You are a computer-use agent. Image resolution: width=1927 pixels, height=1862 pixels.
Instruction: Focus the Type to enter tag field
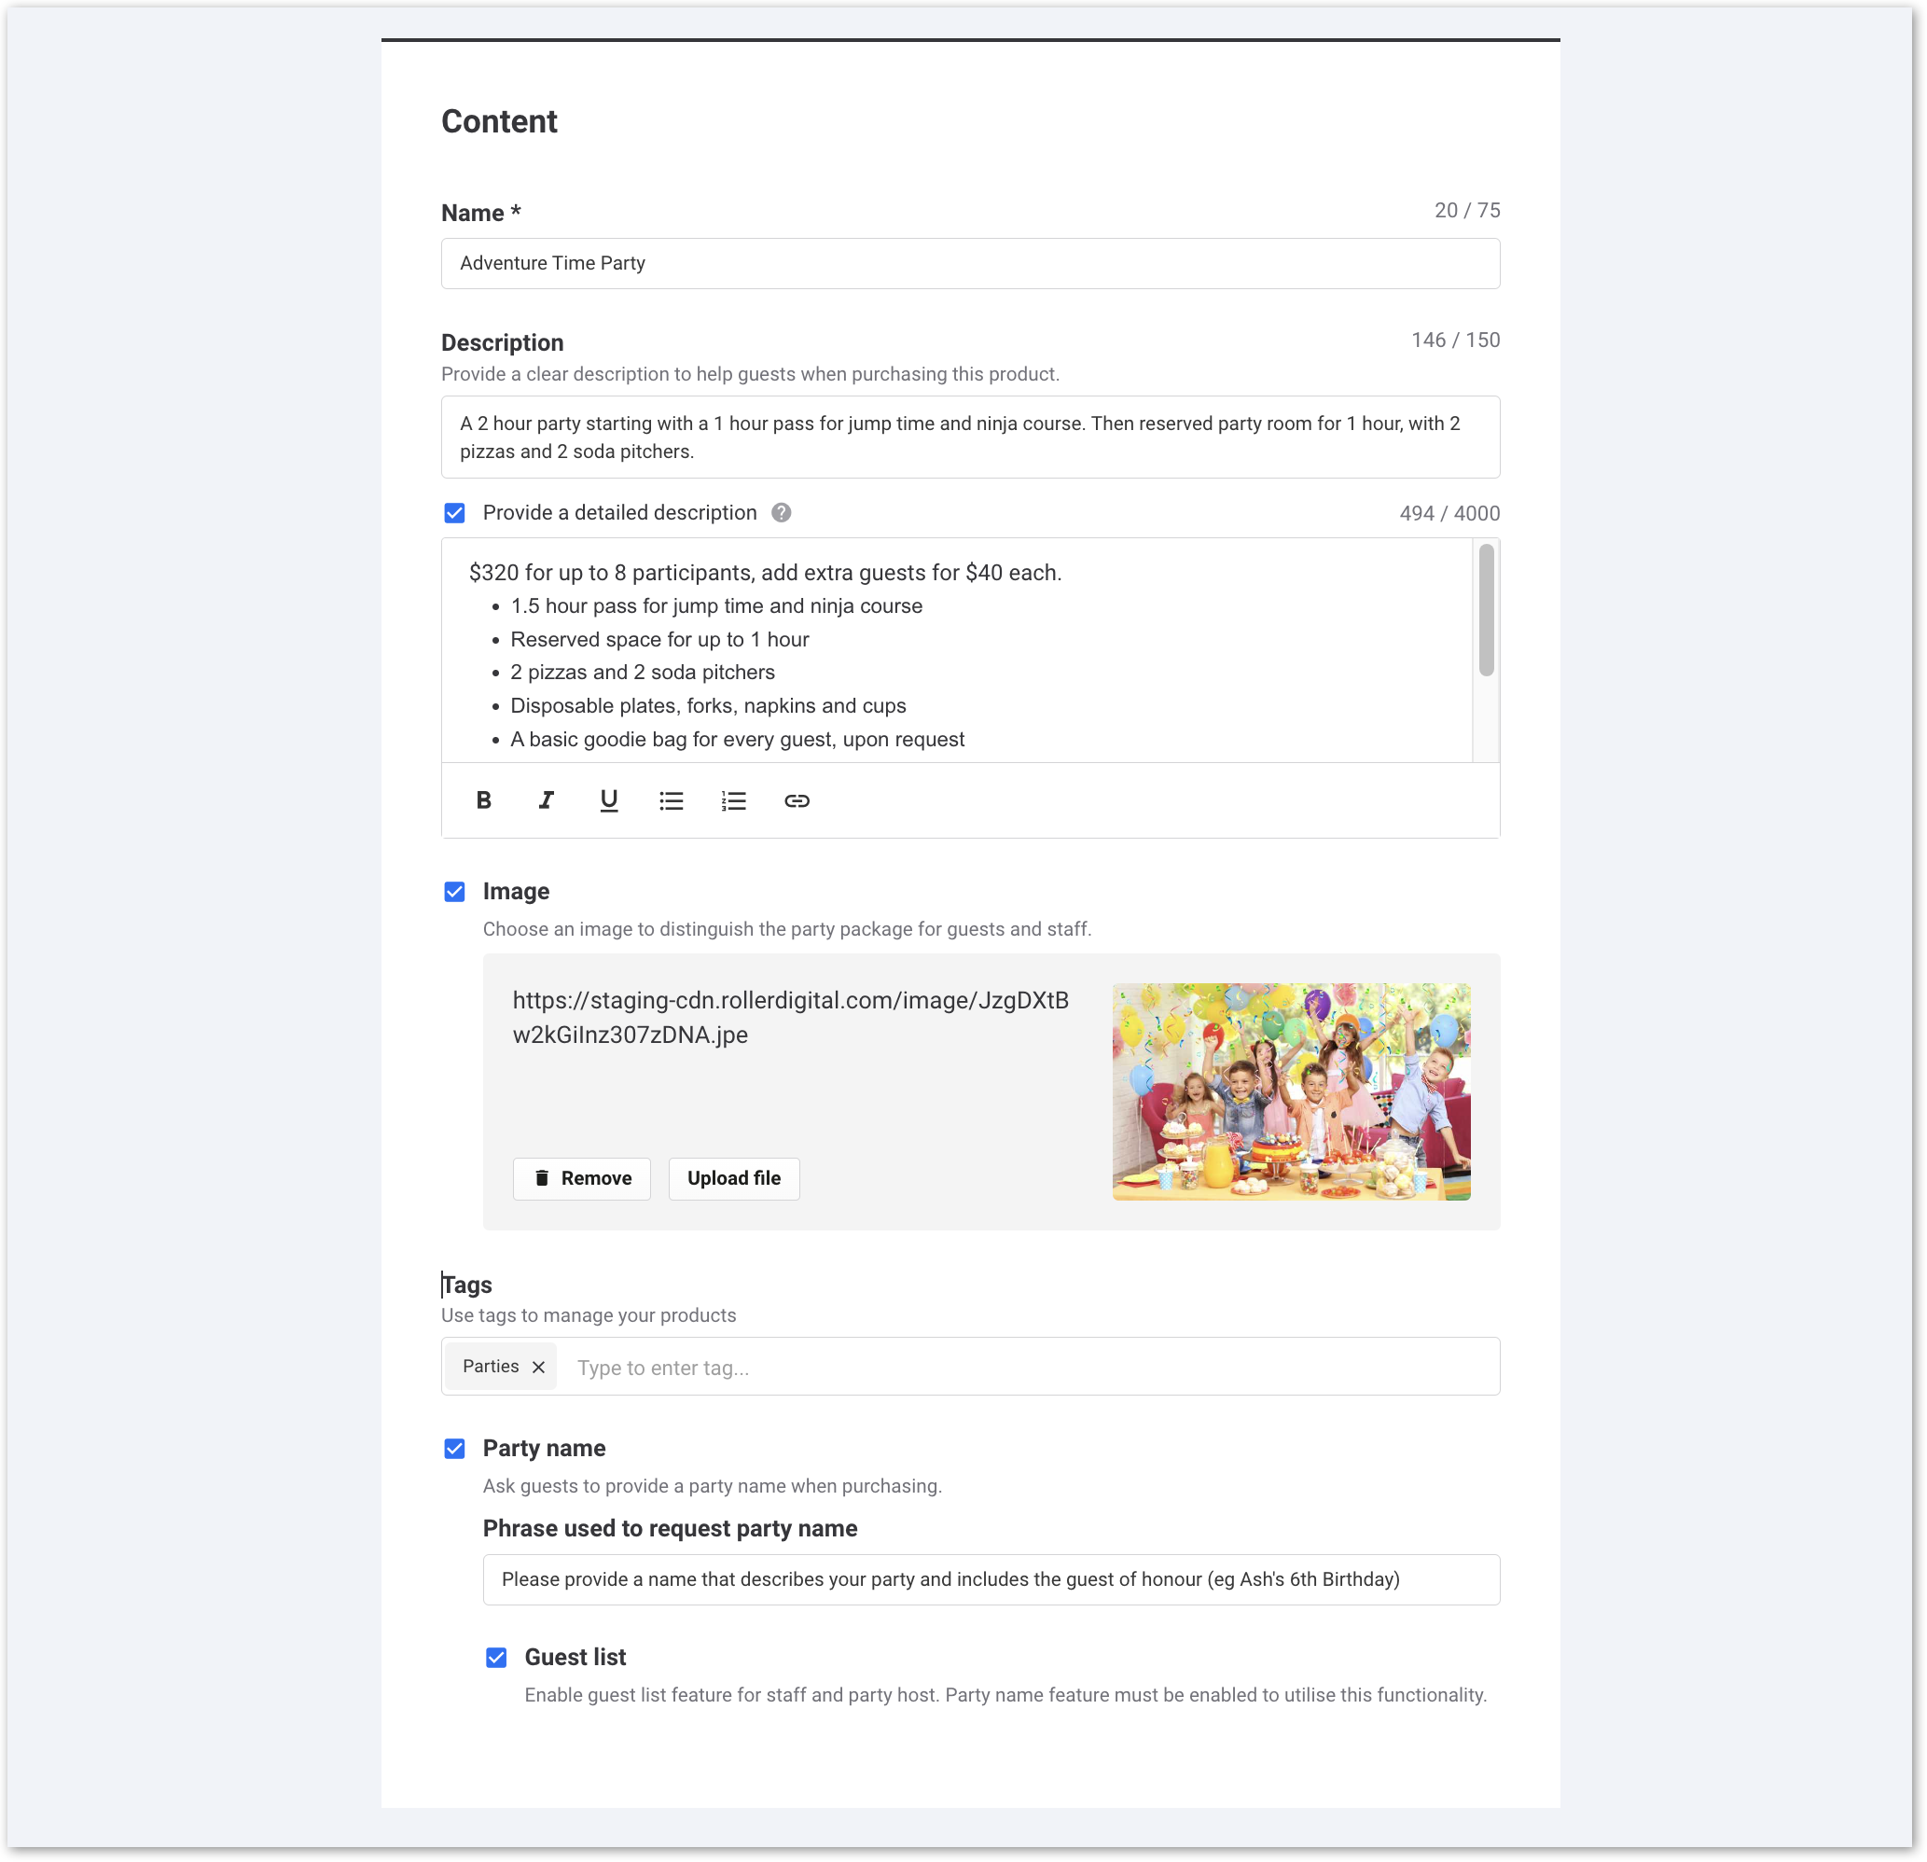coord(1033,1368)
